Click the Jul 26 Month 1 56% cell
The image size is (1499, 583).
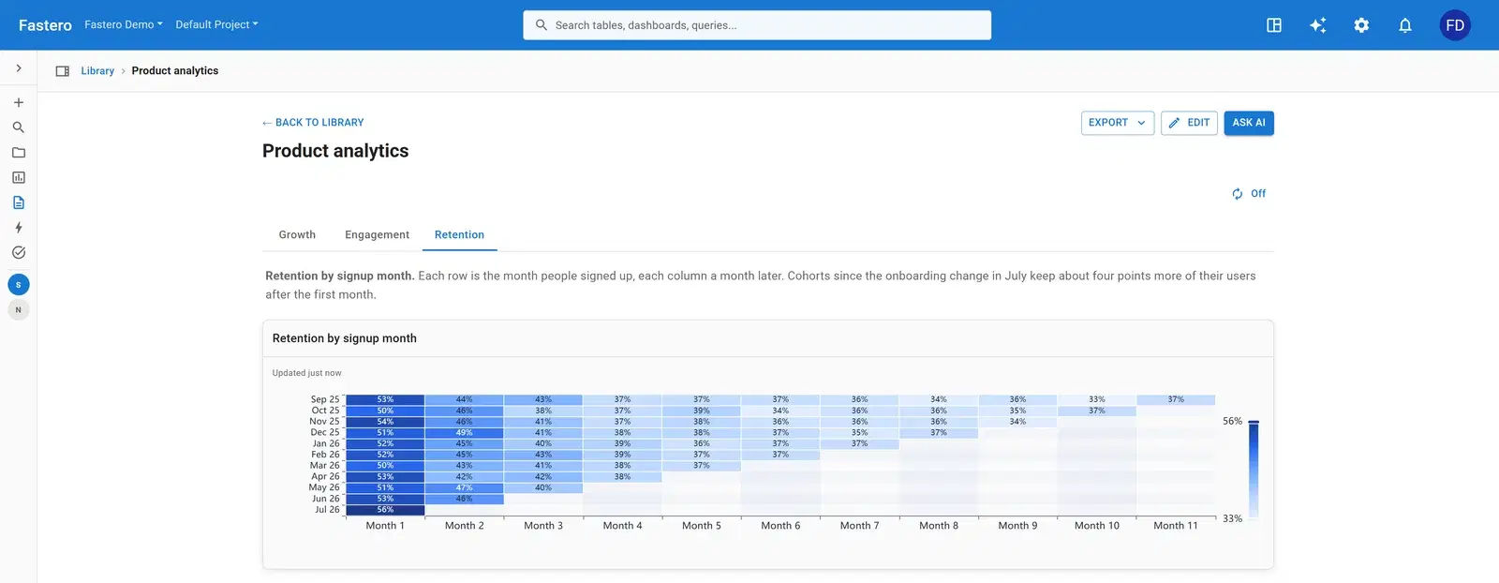(385, 510)
